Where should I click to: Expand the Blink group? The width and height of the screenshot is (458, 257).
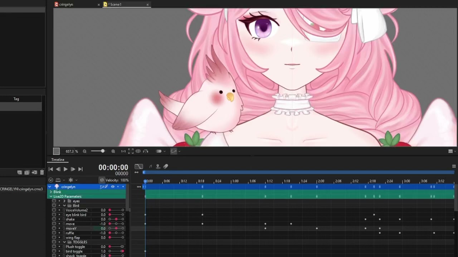click(51, 192)
